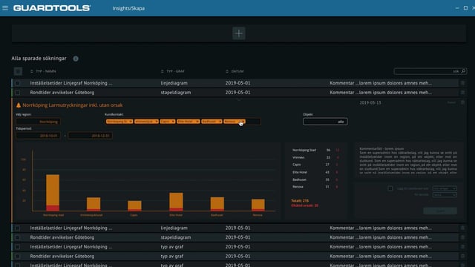The width and height of the screenshot is (475, 267).
Task: Toggle the checkbox in the comment settings panel
Action: point(390,188)
